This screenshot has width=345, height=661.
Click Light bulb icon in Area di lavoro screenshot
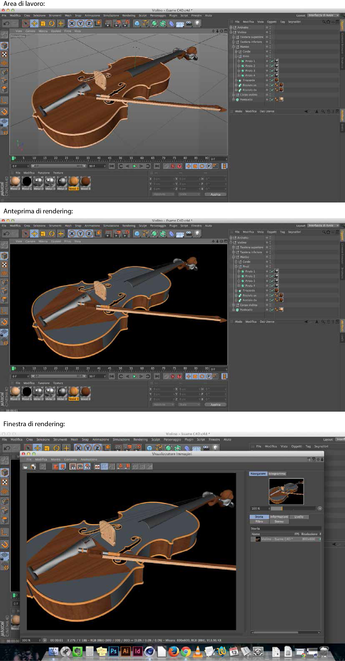pos(197,23)
